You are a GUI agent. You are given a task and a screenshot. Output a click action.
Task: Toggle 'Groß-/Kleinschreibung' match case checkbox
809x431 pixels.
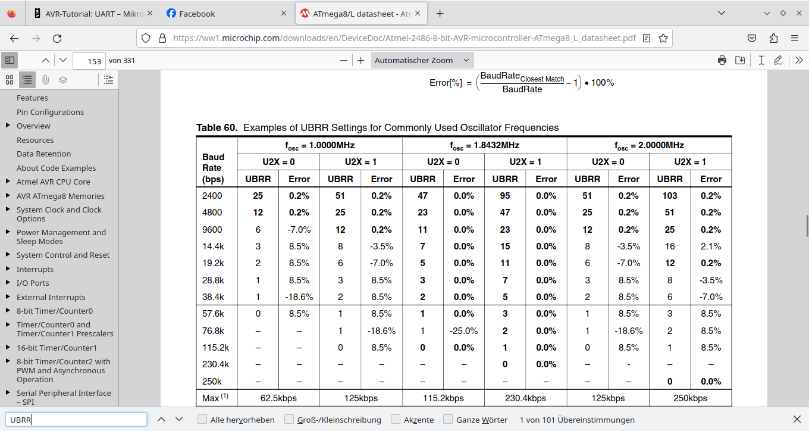[289, 420]
